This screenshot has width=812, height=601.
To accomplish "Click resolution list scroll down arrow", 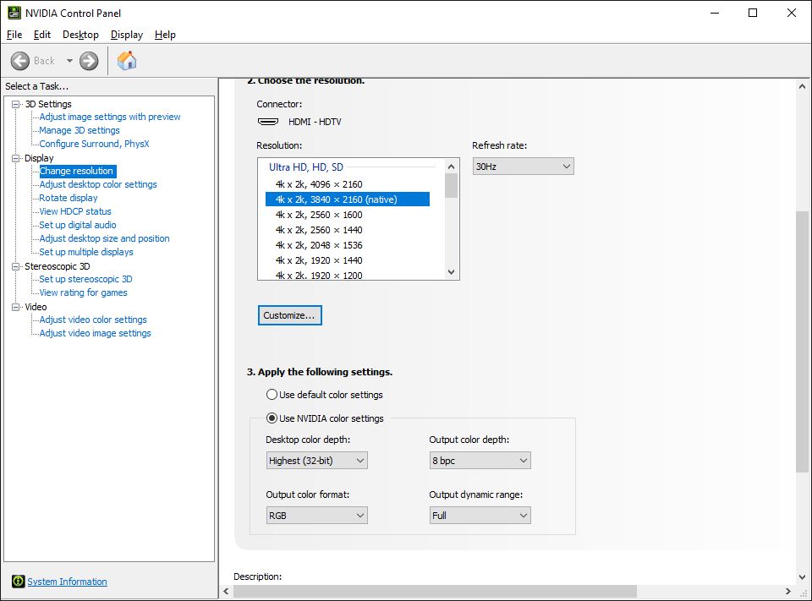I will pyautogui.click(x=451, y=272).
